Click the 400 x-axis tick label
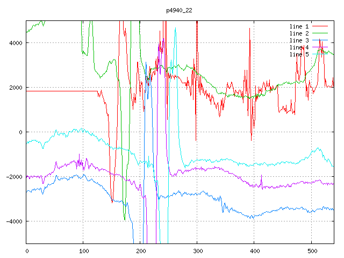Screen dimensions: 344x258 [x=254, y=250]
